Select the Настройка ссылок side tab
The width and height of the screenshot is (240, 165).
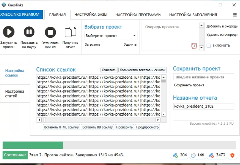[x=15, y=73]
